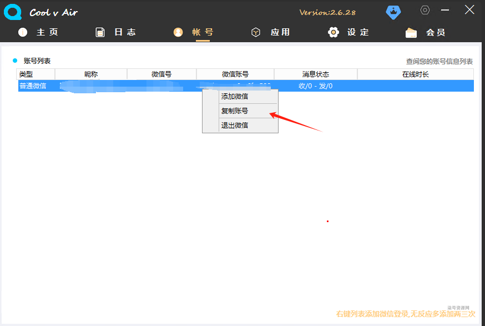This screenshot has height=326, width=485.
Task: Click the hexagon settings icon in title bar
Action: (425, 10)
